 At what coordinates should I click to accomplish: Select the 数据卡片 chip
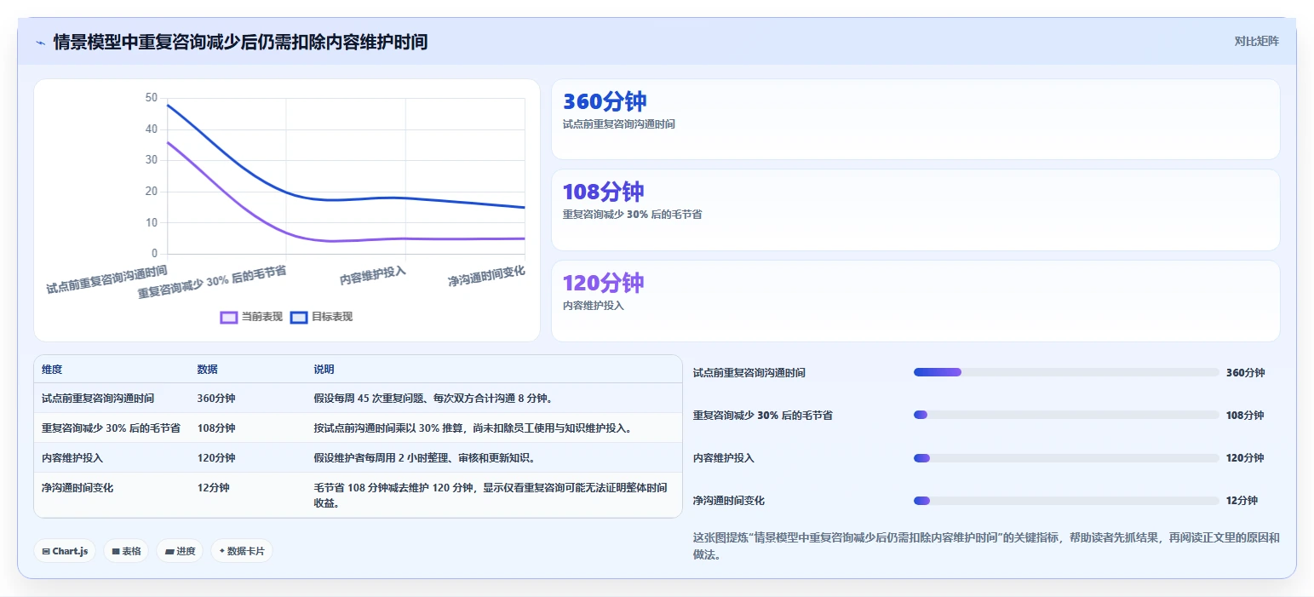(x=242, y=551)
